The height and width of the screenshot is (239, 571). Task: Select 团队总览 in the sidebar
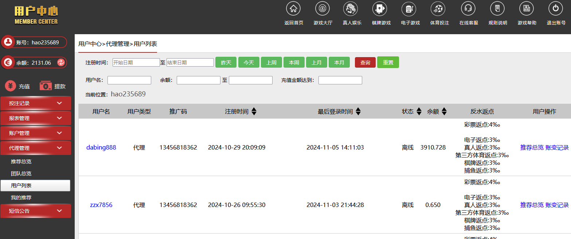pyautogui.click(x=21, y=174)
